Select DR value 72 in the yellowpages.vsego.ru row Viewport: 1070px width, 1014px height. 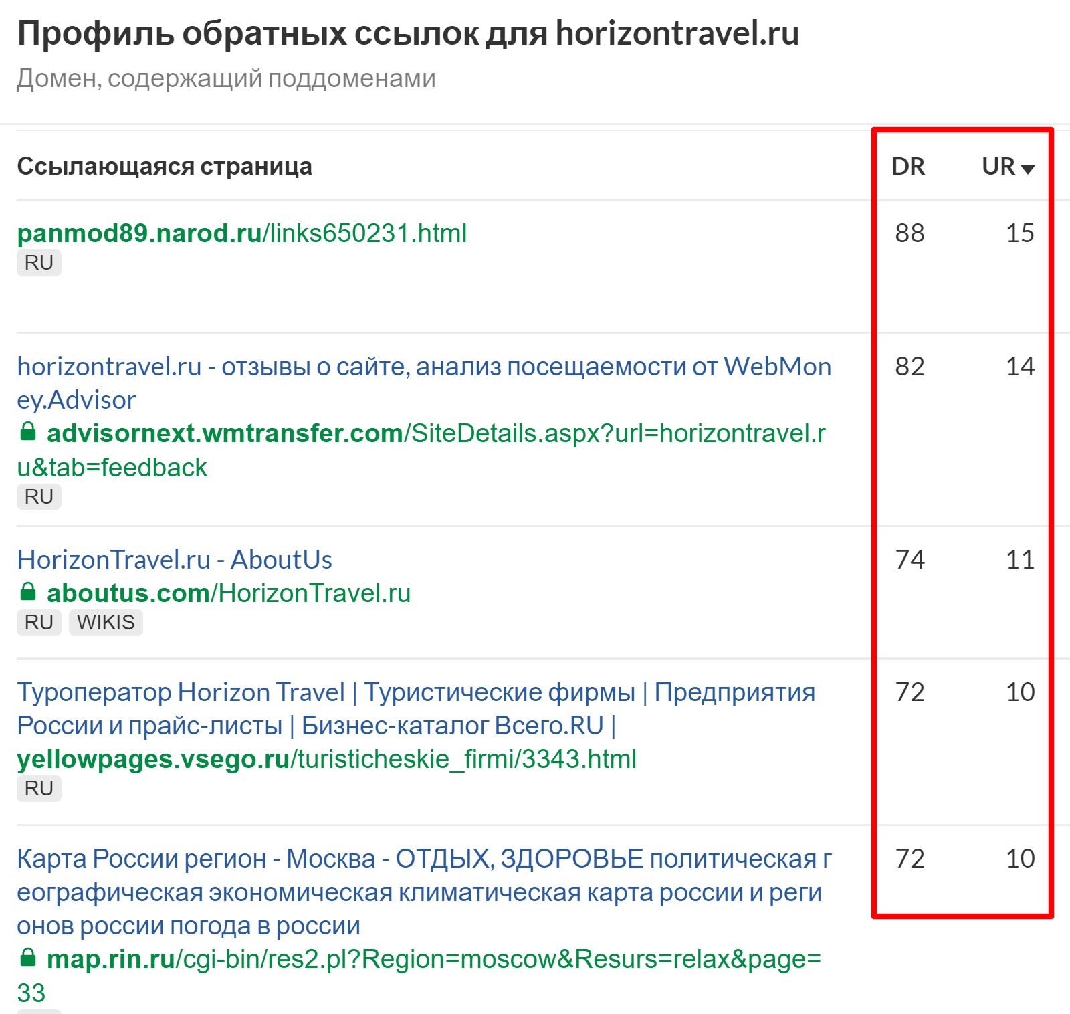pos(909,692)
